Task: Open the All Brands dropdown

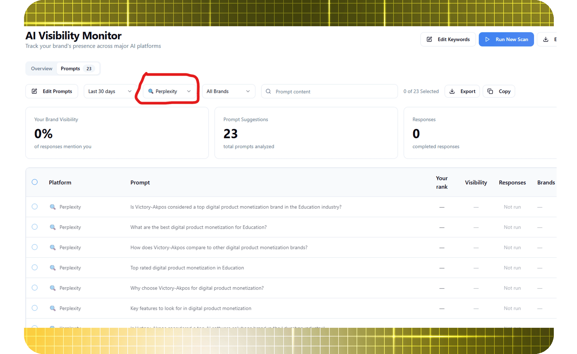Action: (x=228, y=91)
